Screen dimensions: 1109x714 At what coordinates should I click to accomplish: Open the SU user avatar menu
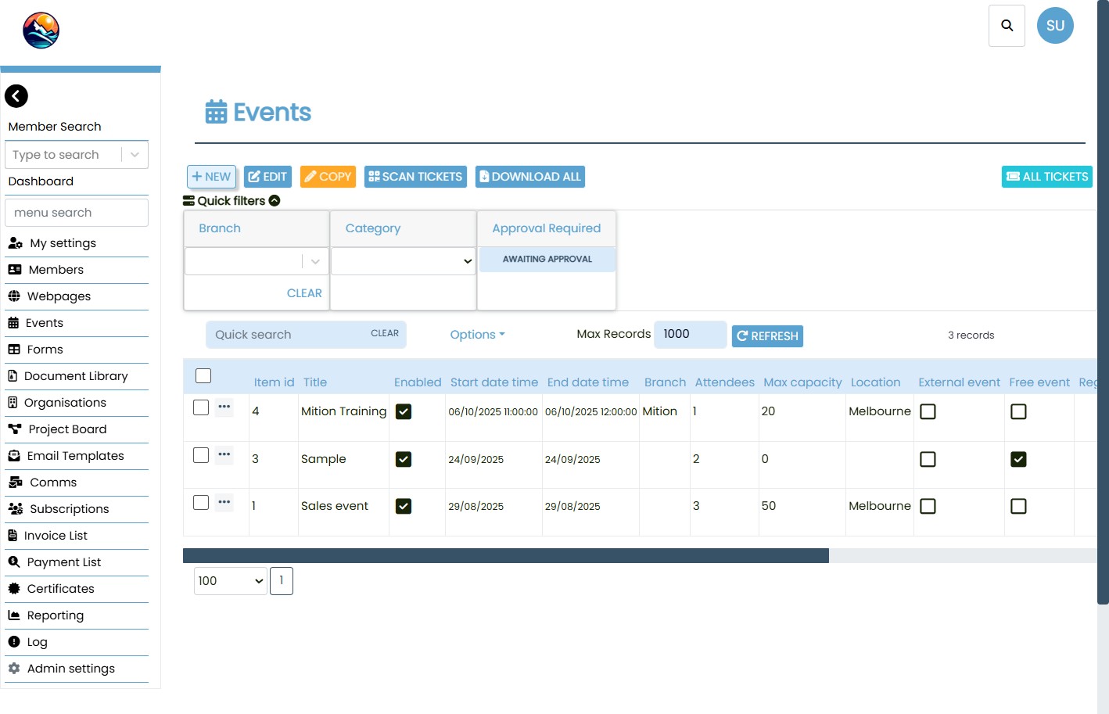click(1055, 26)
